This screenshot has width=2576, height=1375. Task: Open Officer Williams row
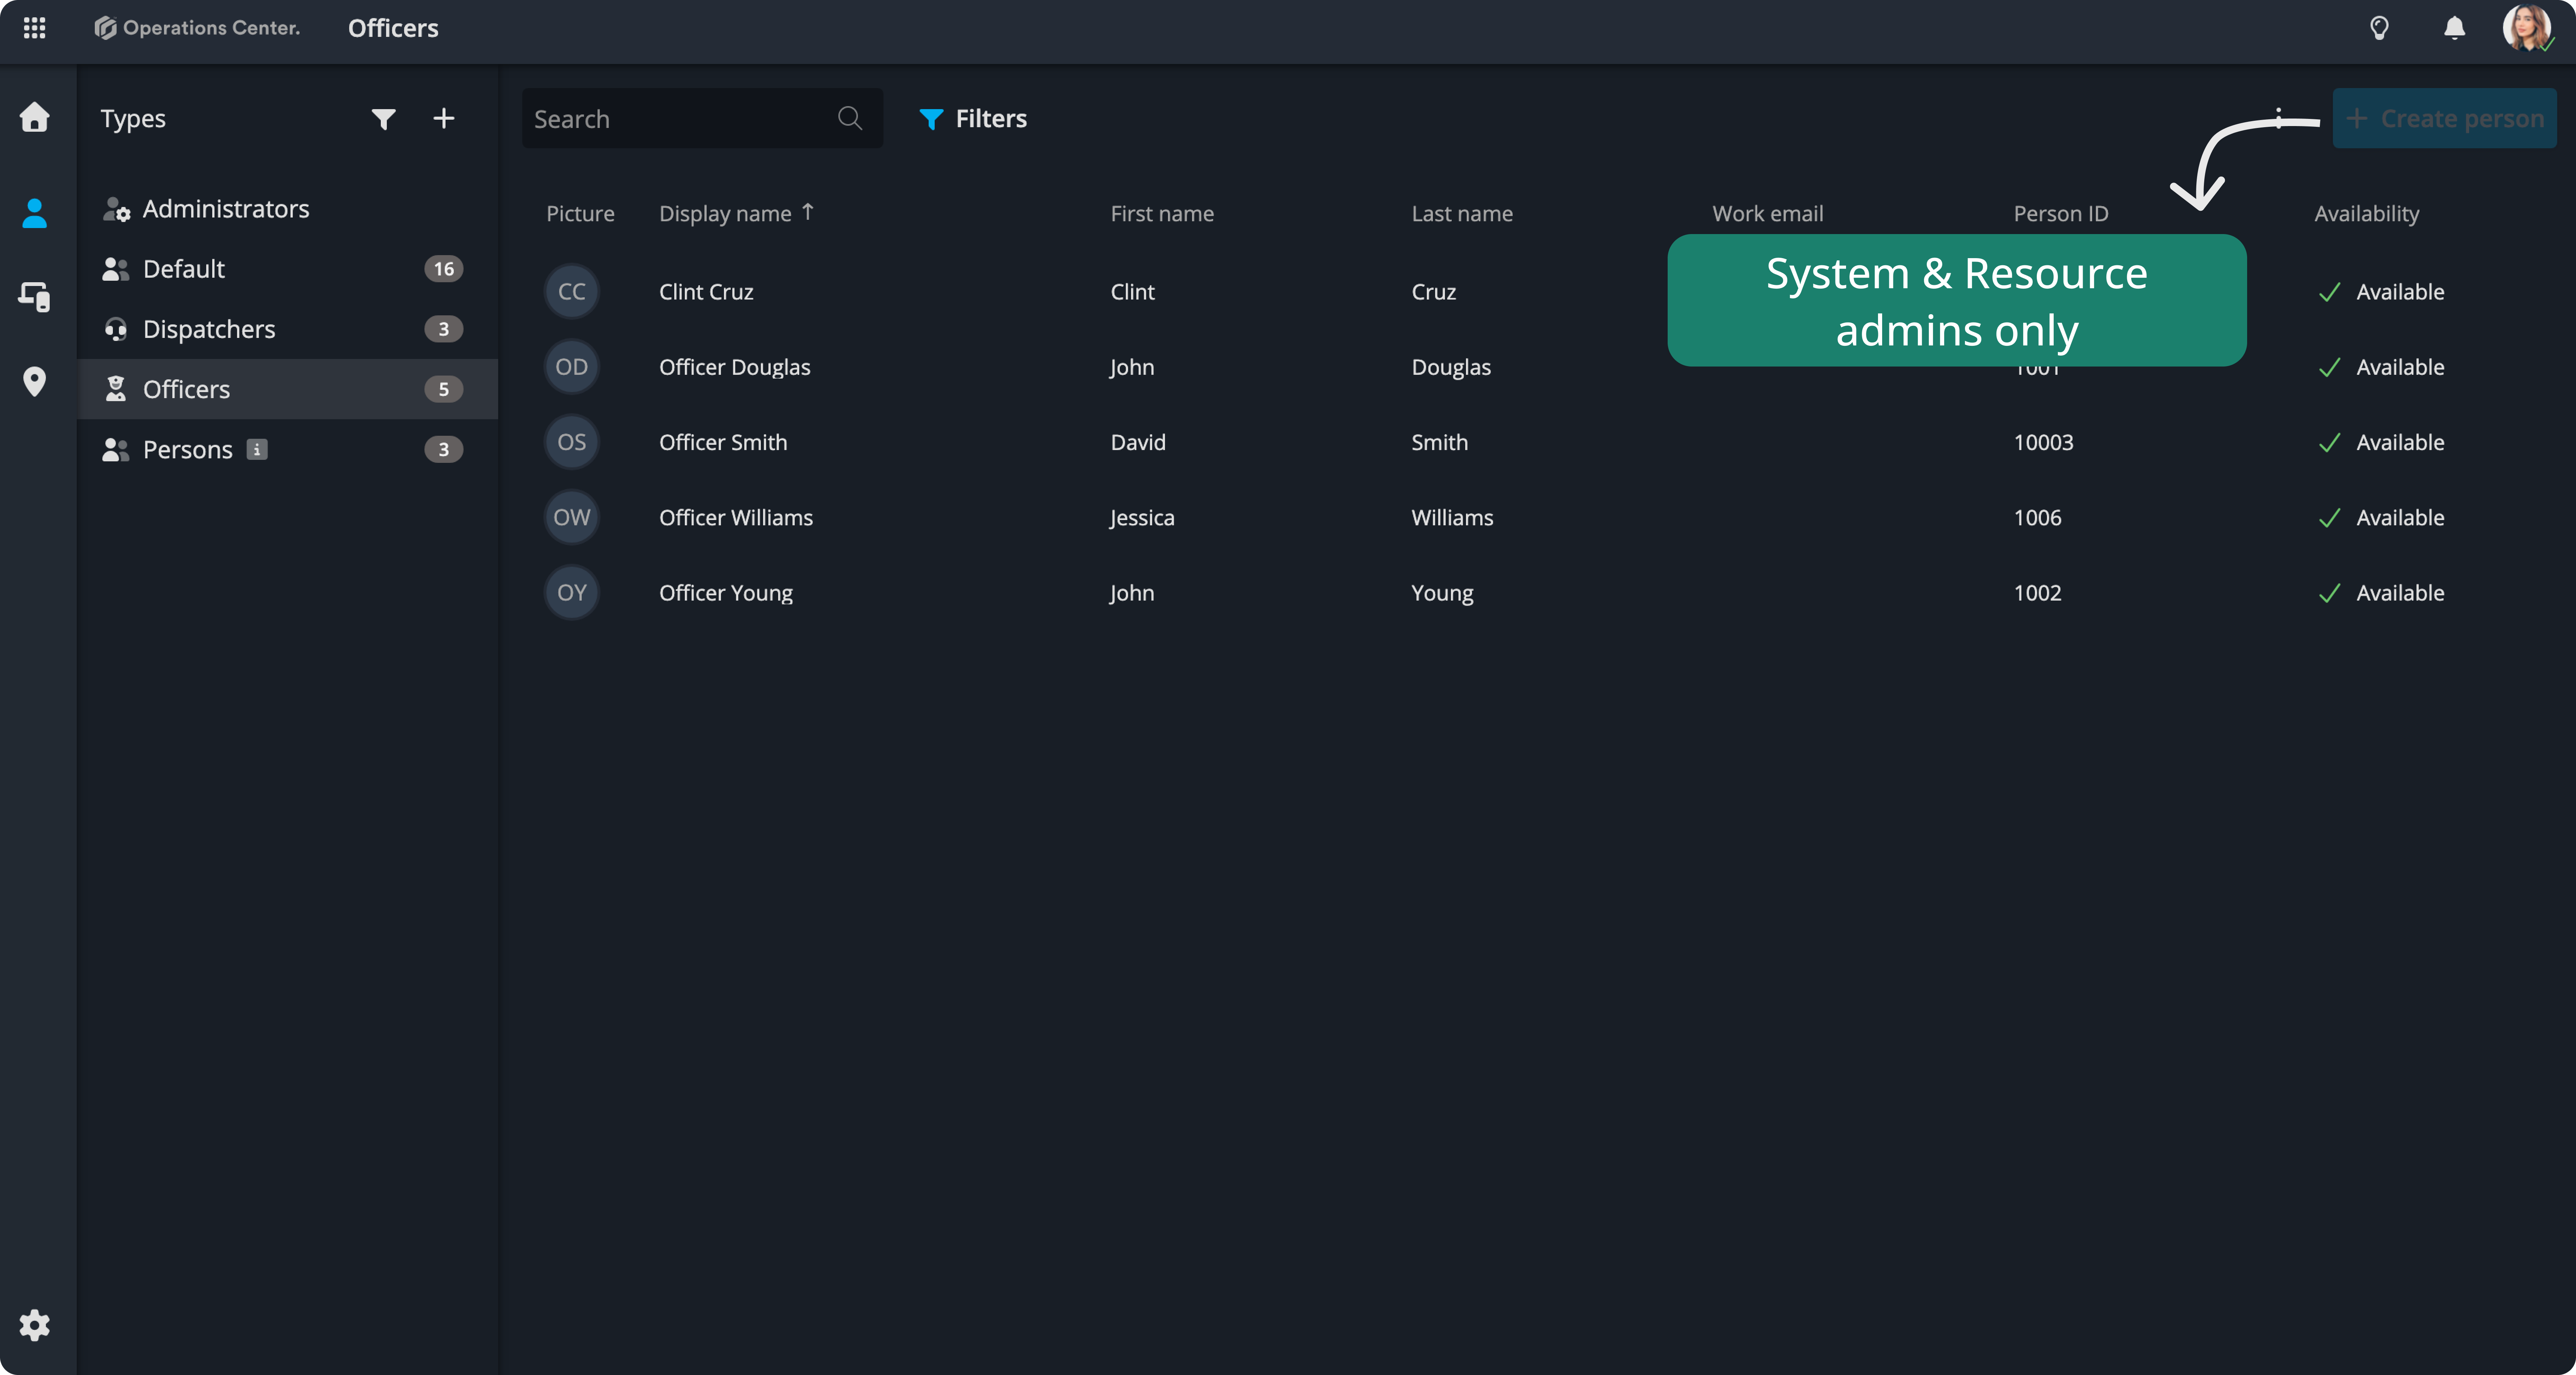pyautogui.click(x=736, y=517)
